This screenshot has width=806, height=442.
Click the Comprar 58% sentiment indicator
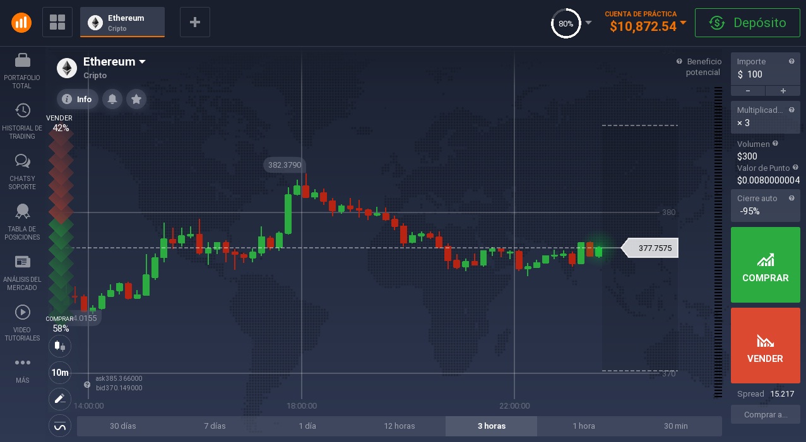pyautogui.click(x=61, y=324)
